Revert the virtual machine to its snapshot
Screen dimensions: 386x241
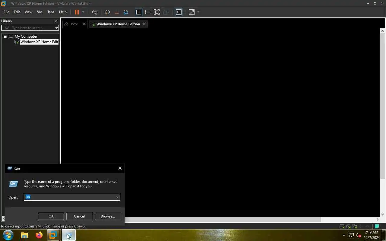(117, 12)
